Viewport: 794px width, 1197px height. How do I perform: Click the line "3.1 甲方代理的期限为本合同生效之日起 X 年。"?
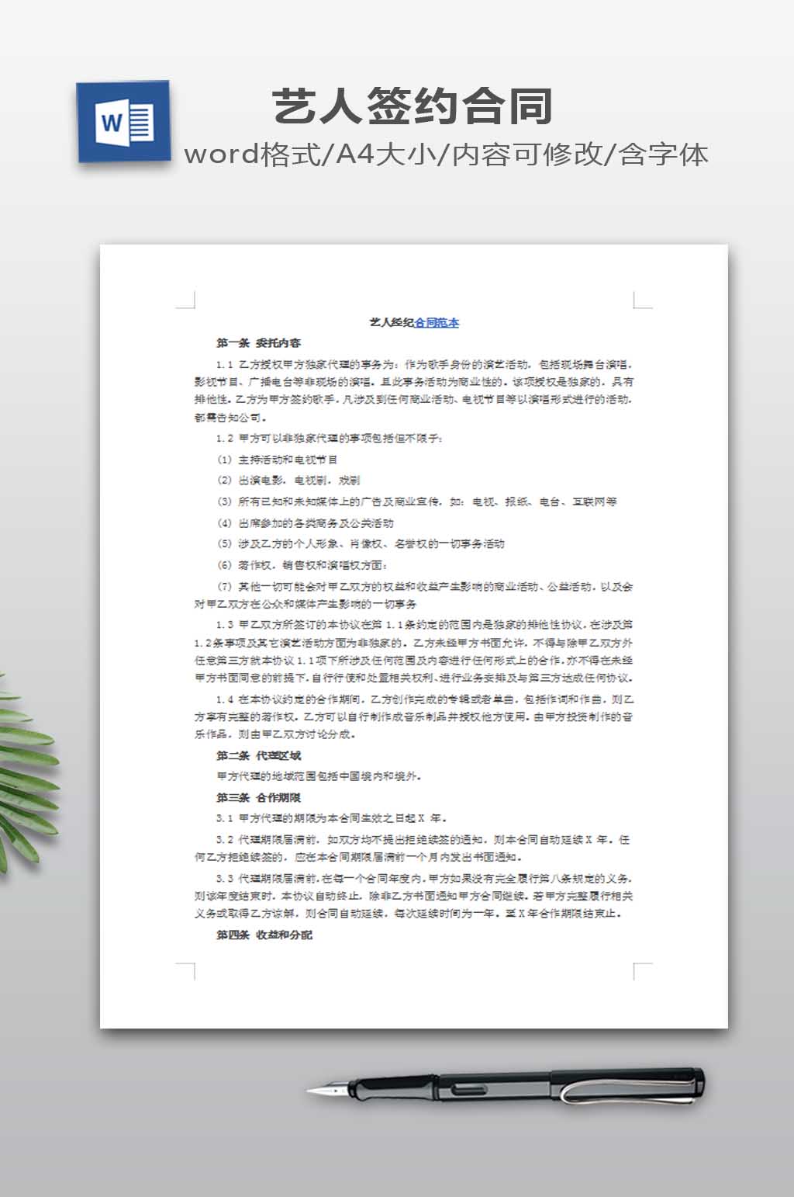[x=332, y=817]
